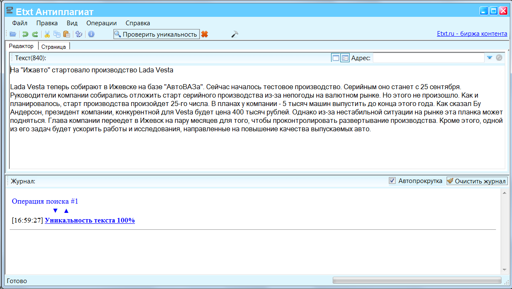The image size is (512, 289).
Task: Click into the Адрес input field
Action: 428,58
